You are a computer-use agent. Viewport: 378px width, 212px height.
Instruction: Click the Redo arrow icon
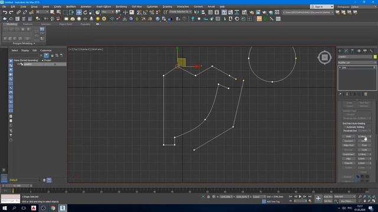point(11,12)
